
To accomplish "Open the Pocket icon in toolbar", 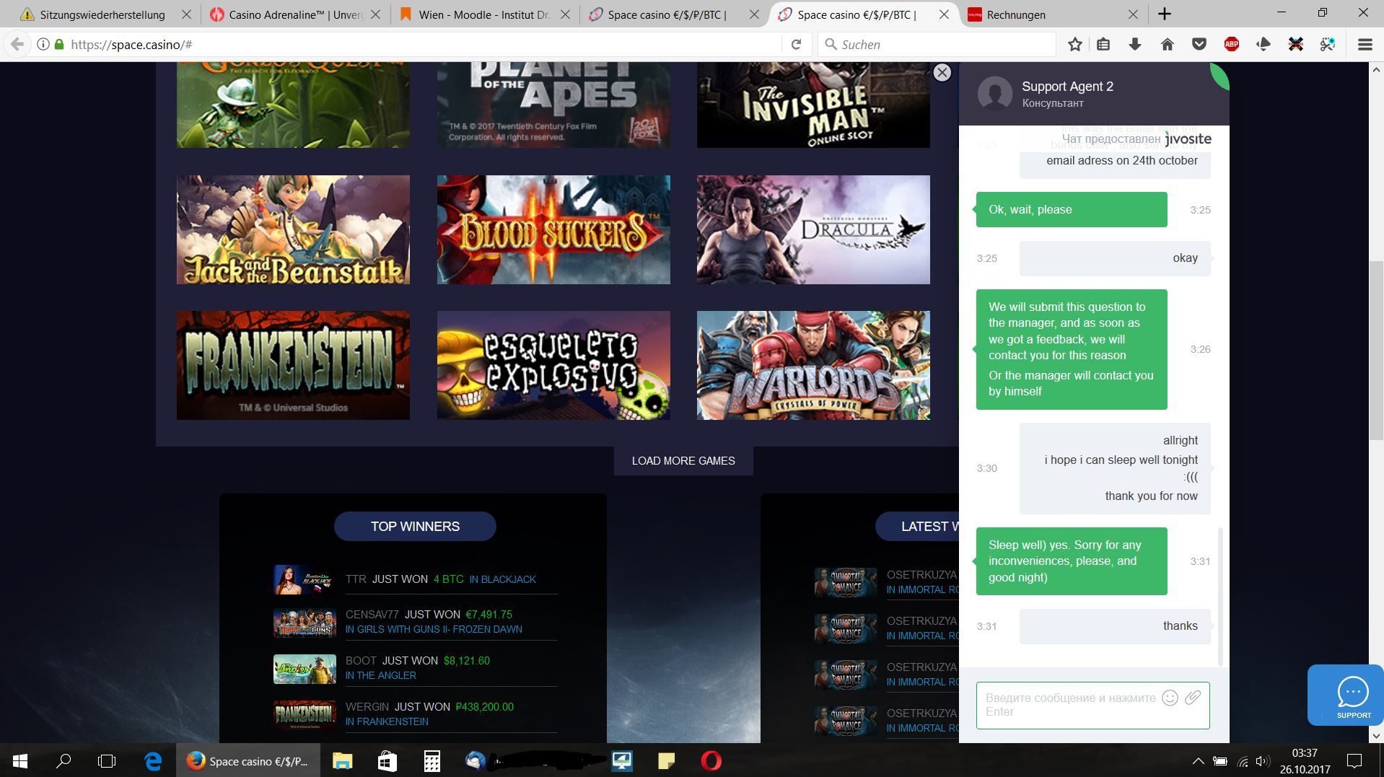I will pyautogui.click(x=1199, y=45).
